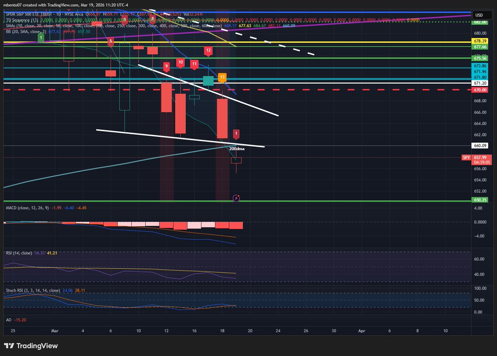Viewport: 497px width, 356px height.
Task: Click the SPDR S&P 500 ETF TRUST title
Action: point(28,14)
